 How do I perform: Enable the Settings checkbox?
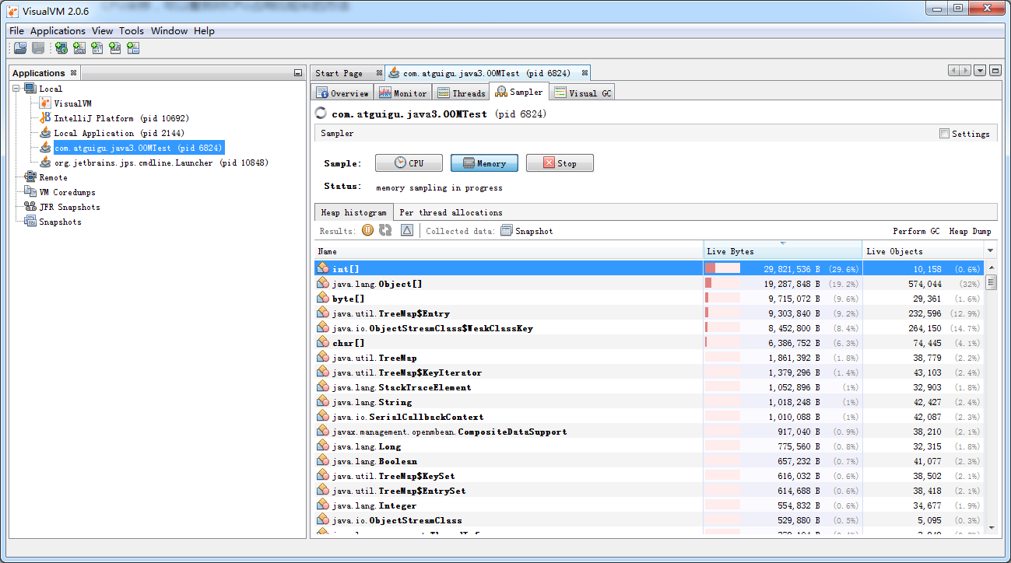coord(945,134)
